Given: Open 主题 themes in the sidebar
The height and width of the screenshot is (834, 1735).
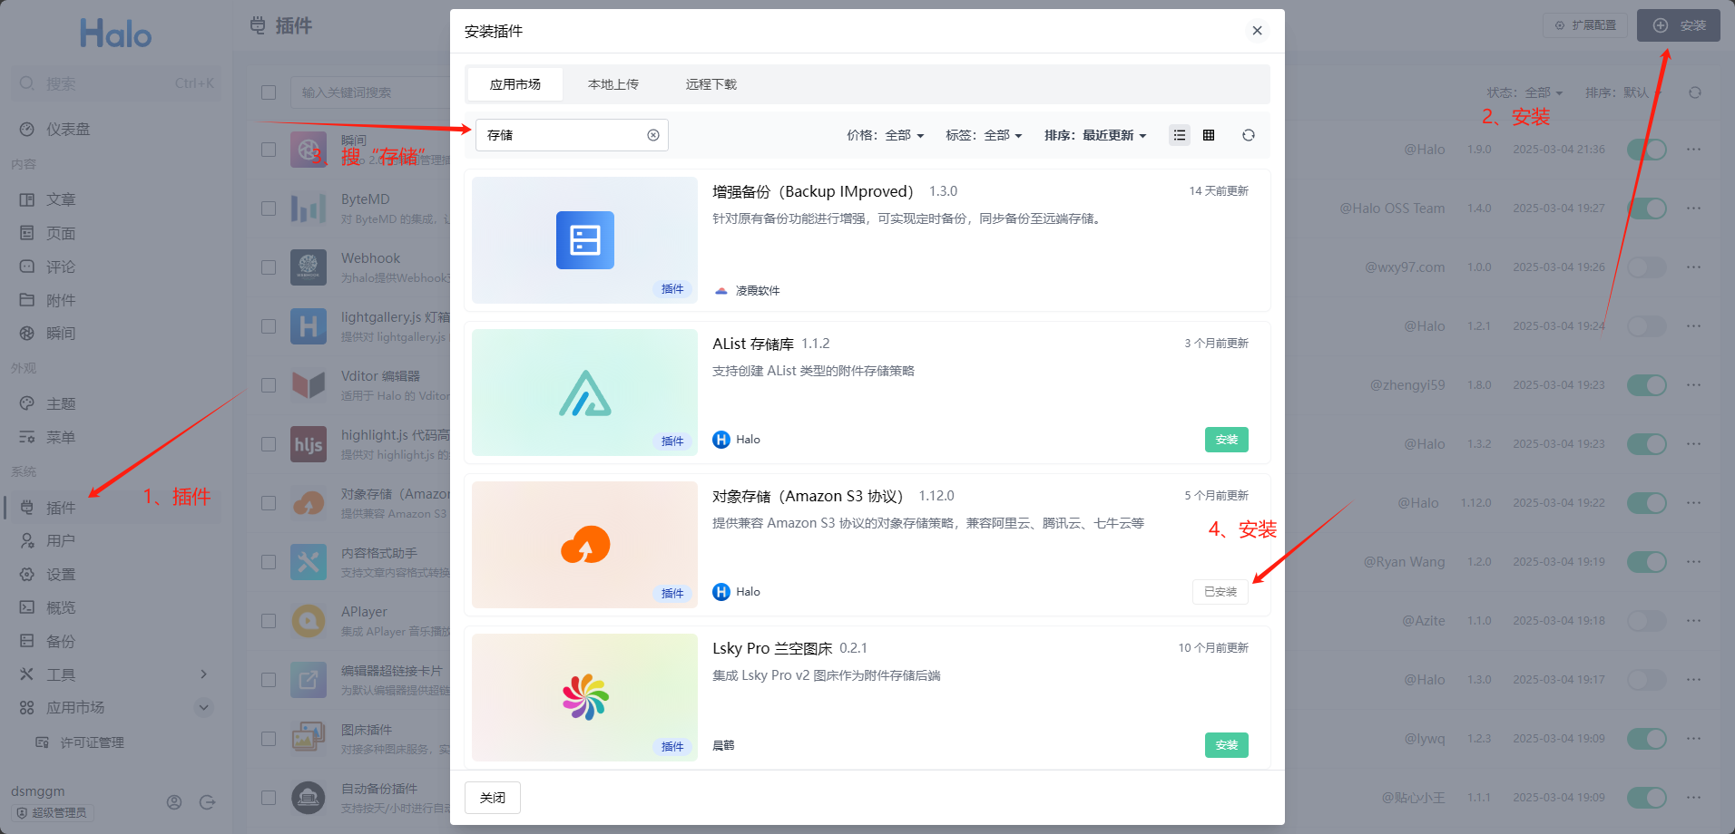Looking at the screenshot, I should coord(114,403).
